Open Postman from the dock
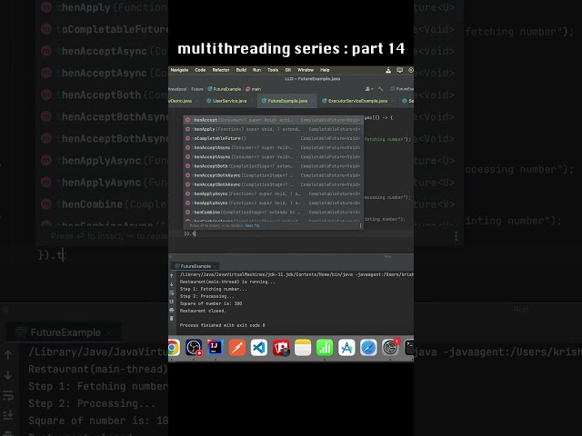582x436 pixels. point(237,348)
